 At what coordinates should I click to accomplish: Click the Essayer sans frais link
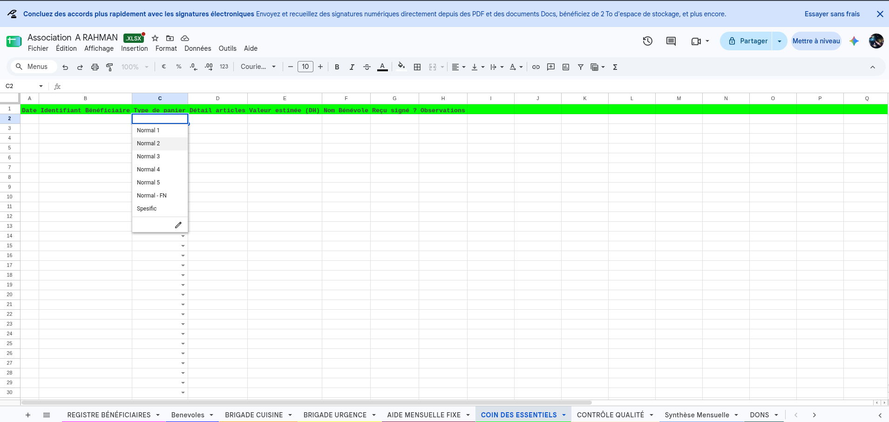[832, 14]
